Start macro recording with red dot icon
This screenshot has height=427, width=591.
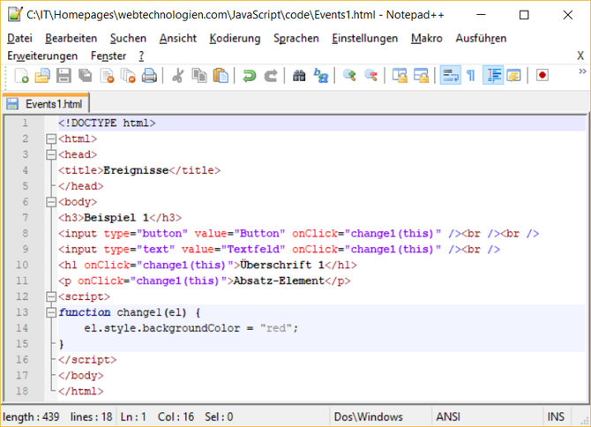(542, 75)
